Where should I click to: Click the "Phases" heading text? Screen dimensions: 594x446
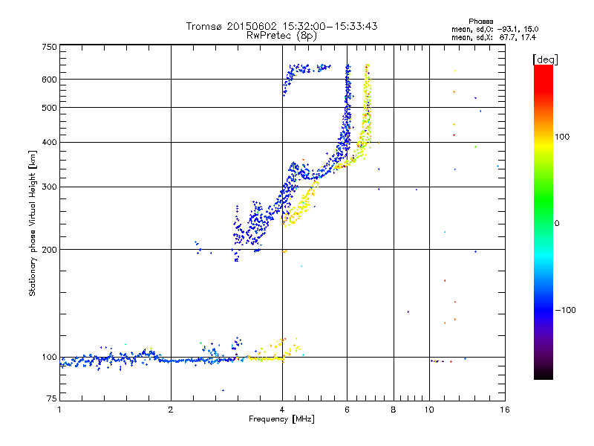tap(480, 22)
